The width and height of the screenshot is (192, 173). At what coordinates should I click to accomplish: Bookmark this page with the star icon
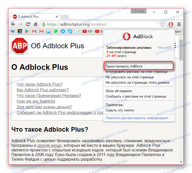point(163,24)
